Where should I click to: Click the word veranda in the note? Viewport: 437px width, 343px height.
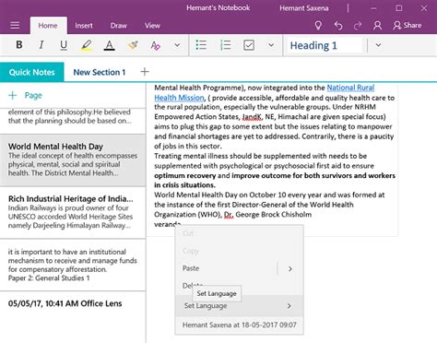pyautogui.click(x=167, y=224)
